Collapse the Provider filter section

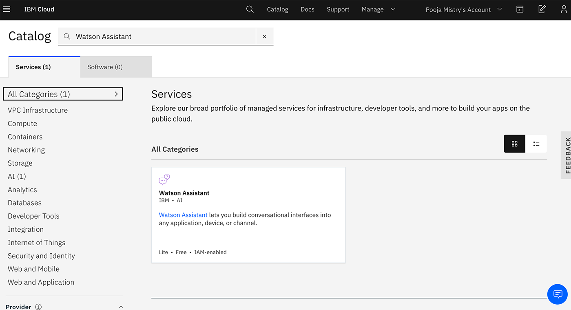coord(121,307)
